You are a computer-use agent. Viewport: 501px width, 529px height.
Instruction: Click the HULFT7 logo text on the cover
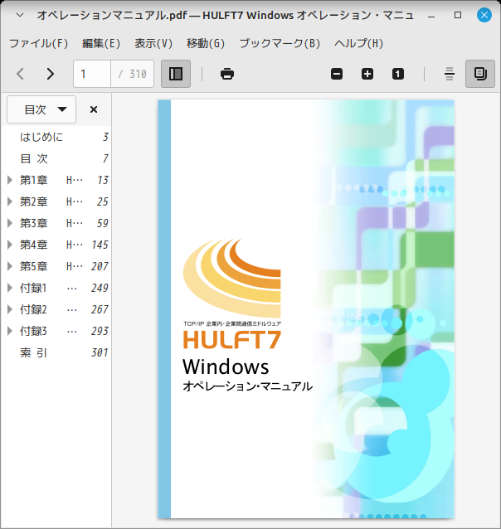[232, 340]
